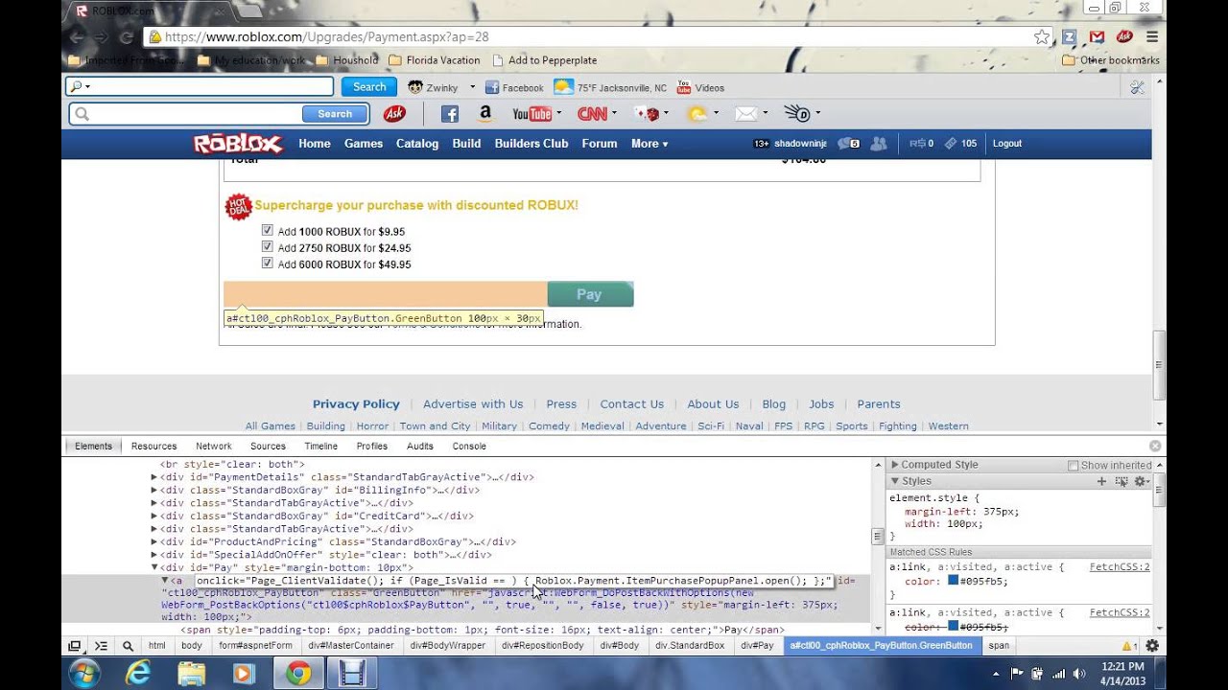This screenshot has height=690, width=1228.
Task: Expand the BillingInfo div node
Action: click(x=154, y=490)
